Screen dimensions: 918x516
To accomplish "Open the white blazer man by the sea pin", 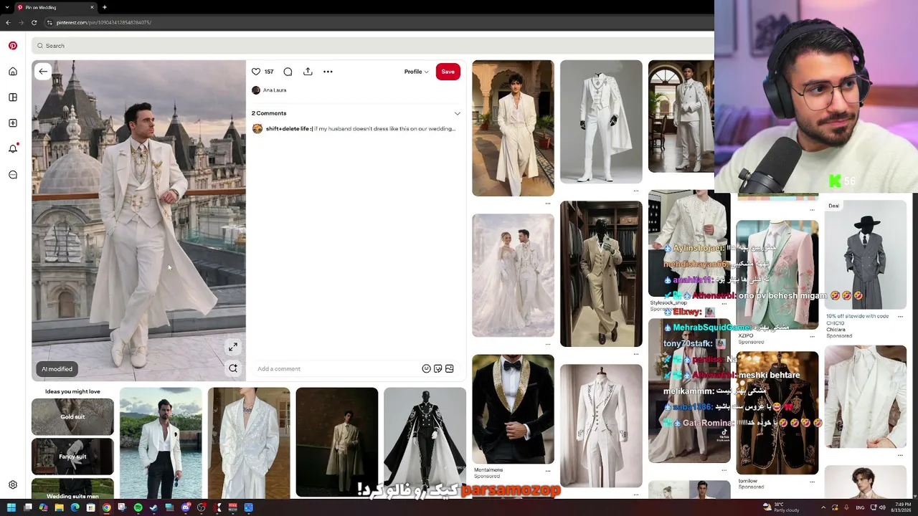I will click(161, 443).
